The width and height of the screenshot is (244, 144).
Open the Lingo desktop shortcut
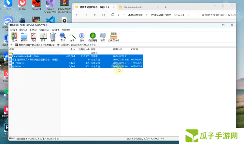[x=36, y=5]
